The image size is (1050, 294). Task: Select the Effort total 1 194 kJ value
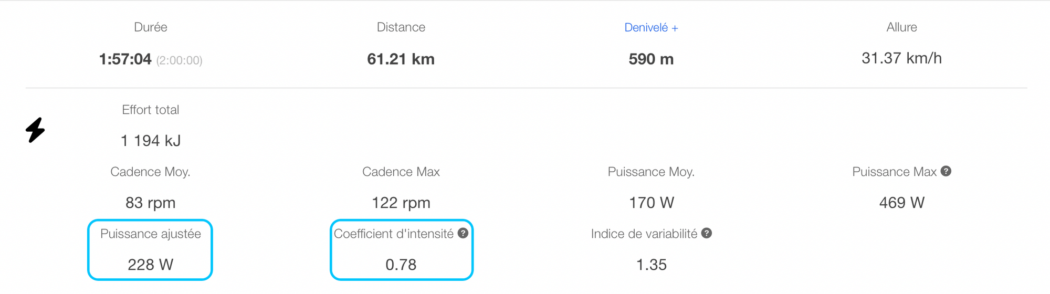click(x=151, y=141)
